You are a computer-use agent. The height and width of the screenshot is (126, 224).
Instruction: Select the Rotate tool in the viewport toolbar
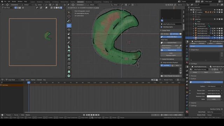[69, 30]
